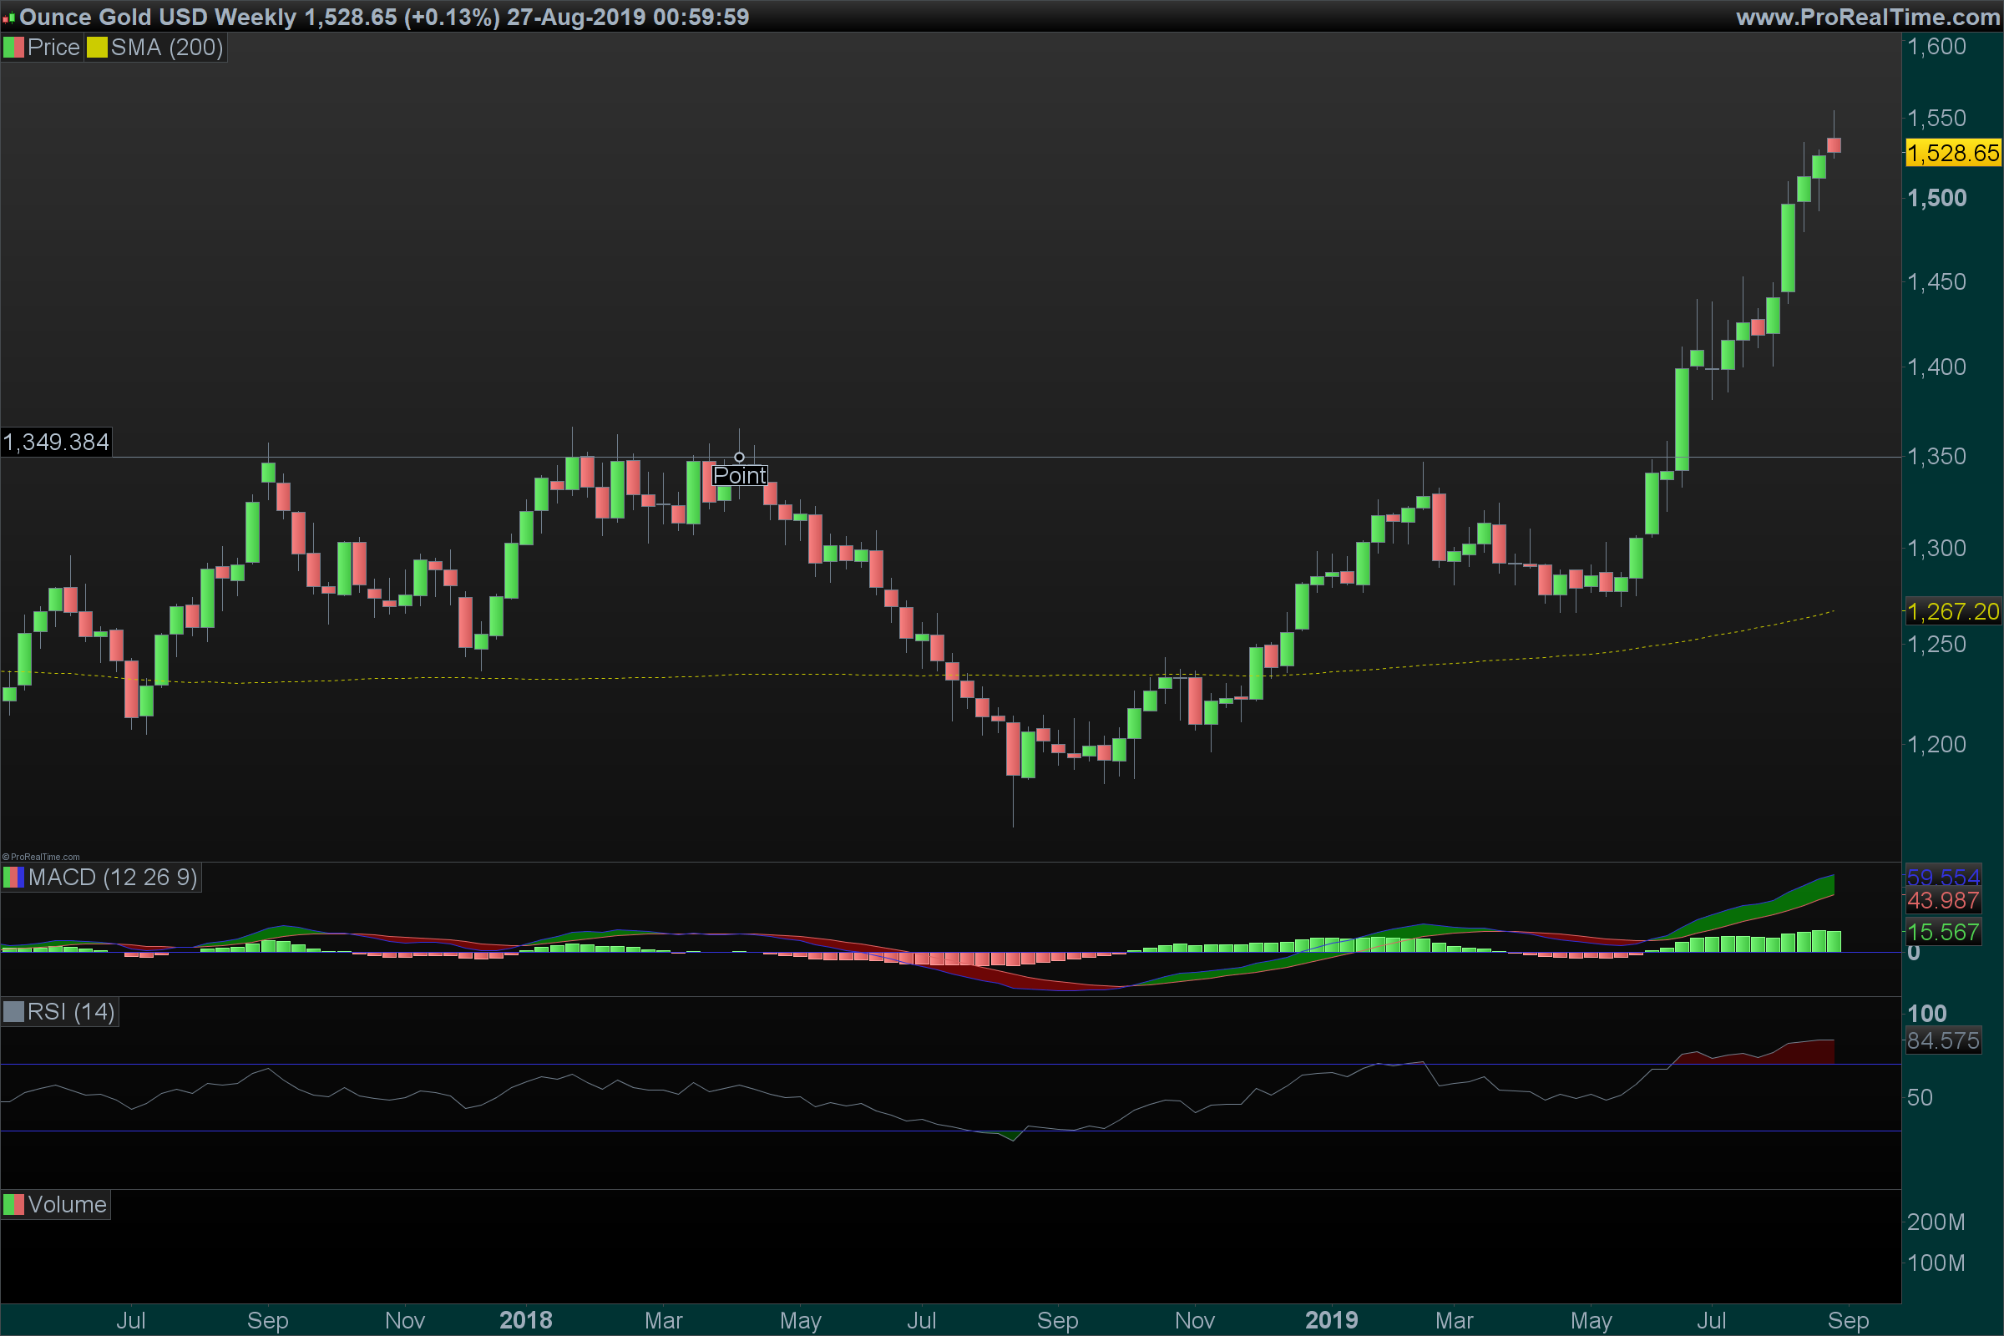This screenshot has width=2004, height=1336.
Task: Open the SMA (200) legend label
Action: (167, 48)
